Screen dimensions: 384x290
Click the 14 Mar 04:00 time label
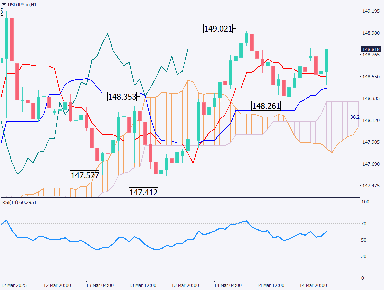tap(228, 286)
